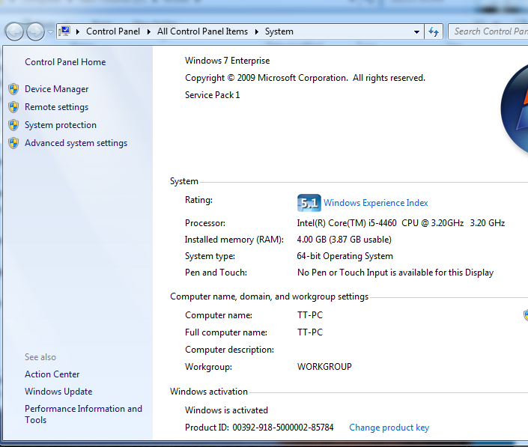
Task: Open Windows Update under See also
Action: pos(58,392)
